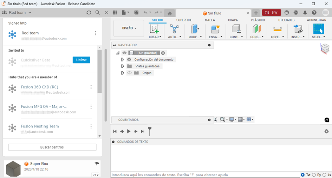Open the DISEÑO workspace dropdown
This screenshot has height=178, width=332.
pyautogui.click(x=129, y=28)
